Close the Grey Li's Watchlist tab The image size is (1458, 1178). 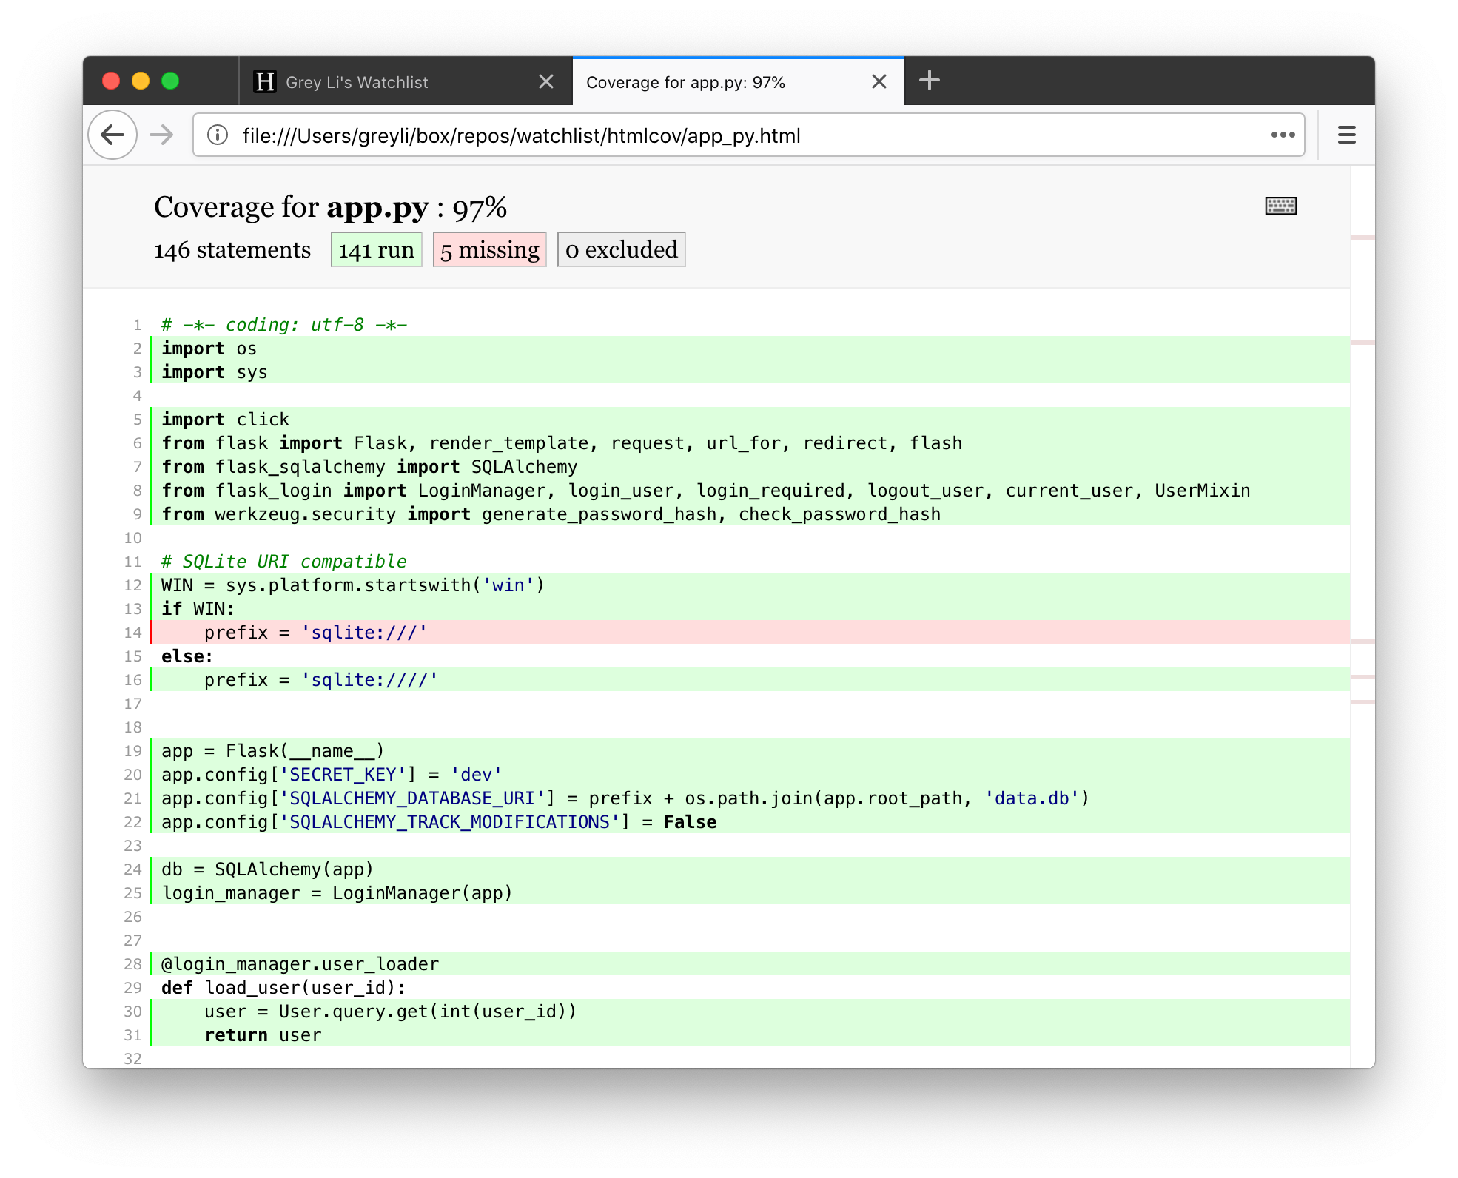546,82
